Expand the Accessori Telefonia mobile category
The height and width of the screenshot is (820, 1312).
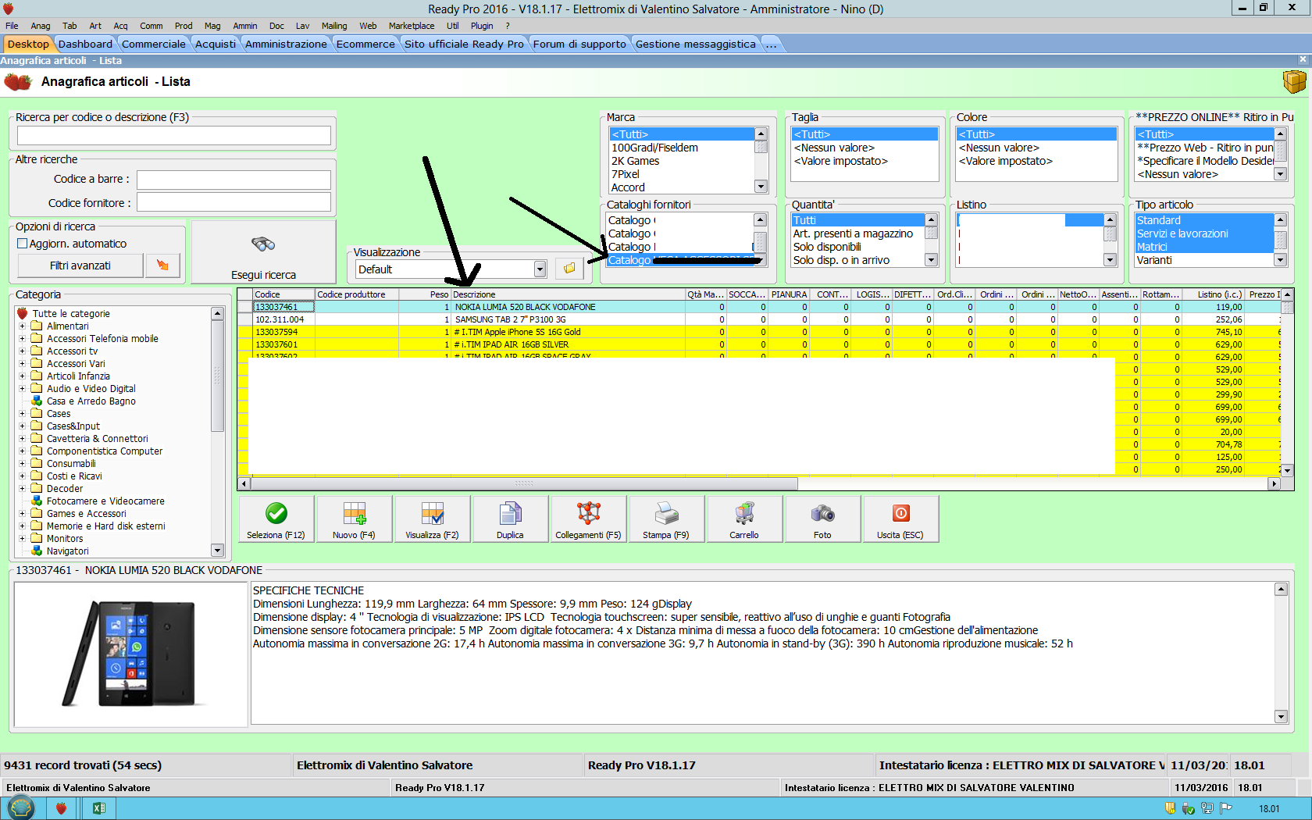[23, 339]
